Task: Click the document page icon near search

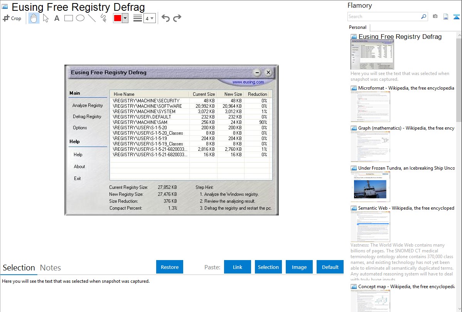Action: pos(446,17)
